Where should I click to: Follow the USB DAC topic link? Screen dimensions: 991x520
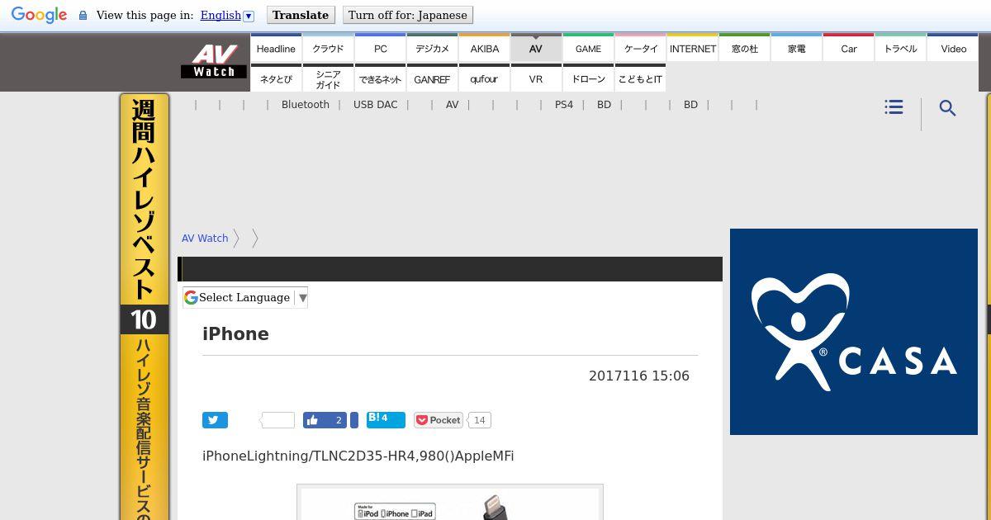click(x=375, y=105)
